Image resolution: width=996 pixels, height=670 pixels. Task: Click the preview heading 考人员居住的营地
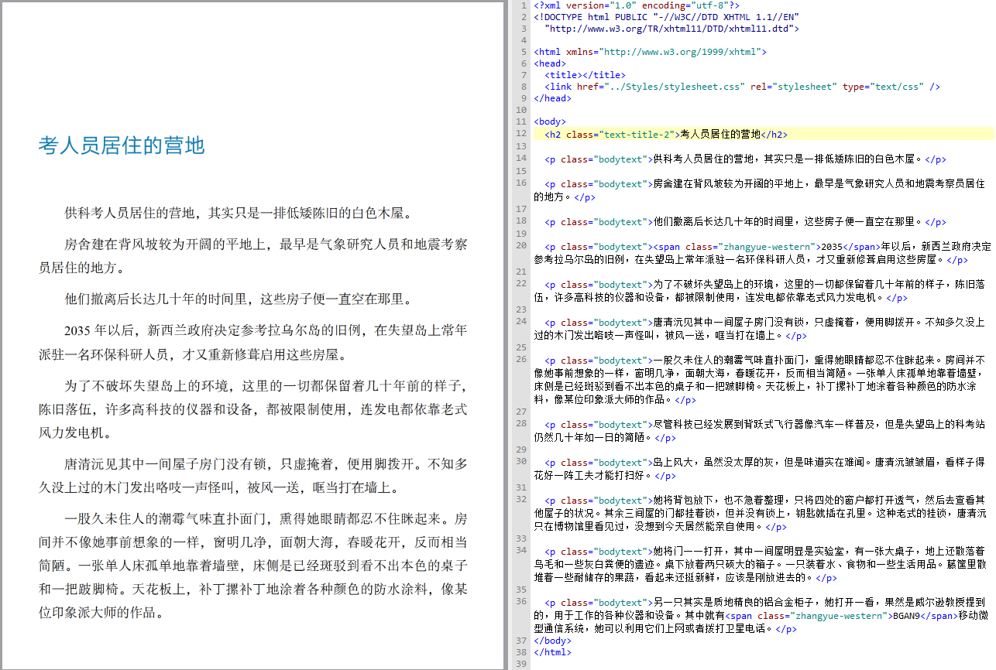[x=122, y=145]
